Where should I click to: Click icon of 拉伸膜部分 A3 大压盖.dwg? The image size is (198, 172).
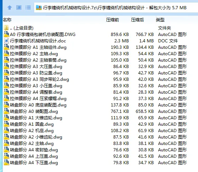(x=6, y=67)
